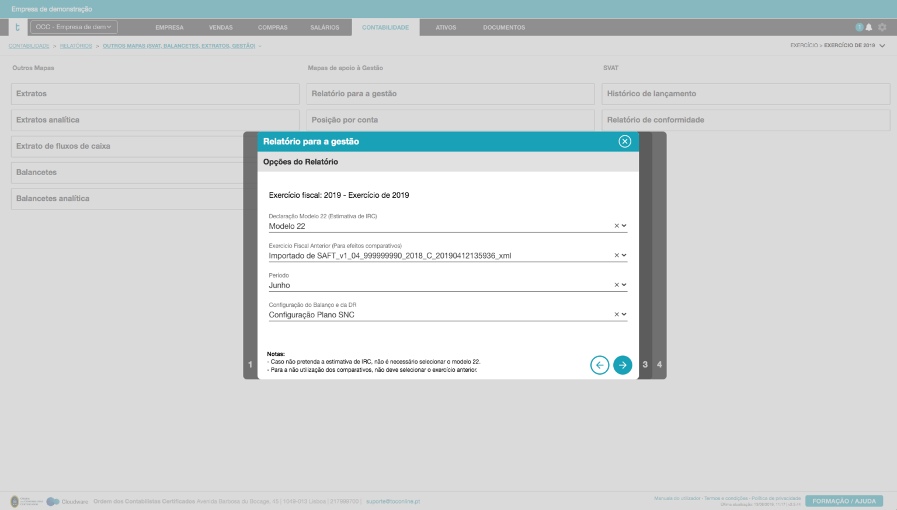Viewport: 897px width, 510px height.
Task: Clear the Junho period using the × icon
Action: [x=616, y=284]
